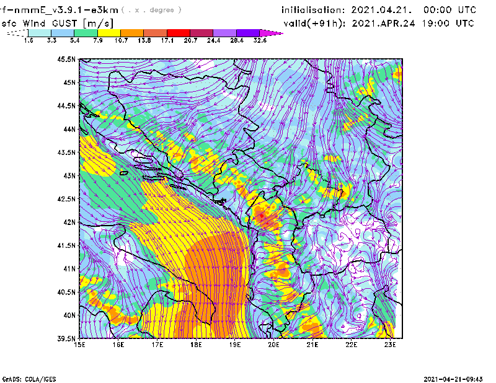Screen dimensions: 496x383
Task: Click the legend value 20.7
Action: 190,40
